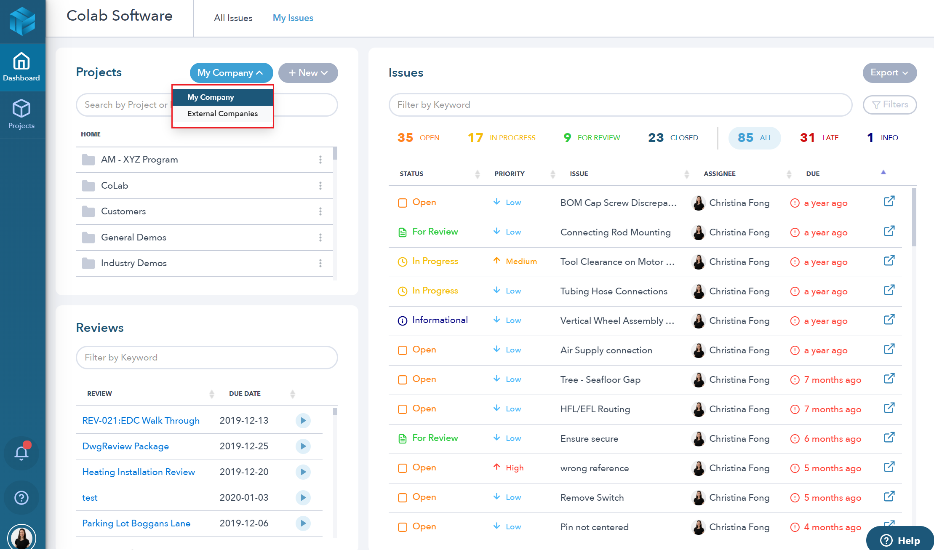Launch the test review play button

click(303, 497)
